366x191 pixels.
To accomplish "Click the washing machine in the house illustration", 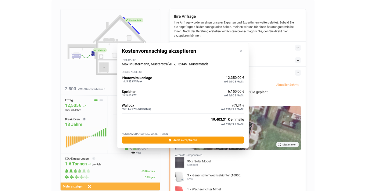I will tap(101, 57).
